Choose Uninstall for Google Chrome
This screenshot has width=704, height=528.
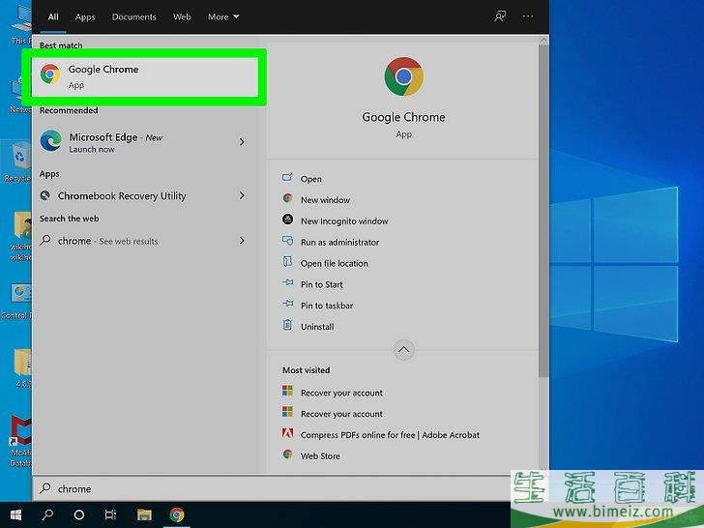click(317, 327)
